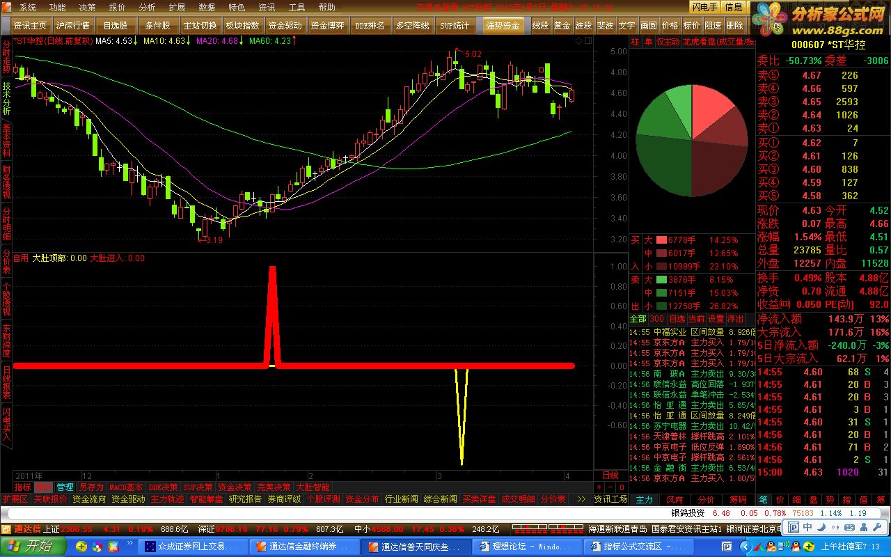
Task: Open the 管理 tab below chart
Action: 65,487
